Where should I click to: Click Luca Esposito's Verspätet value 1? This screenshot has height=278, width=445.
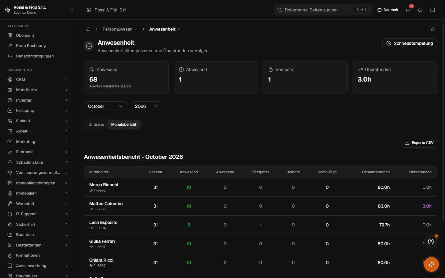pos(261,225)
